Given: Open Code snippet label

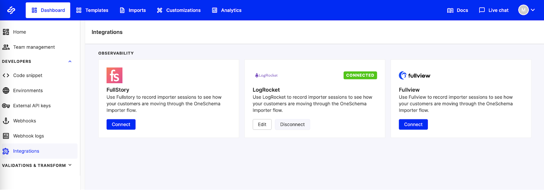Looking at the screenshot, I should point(28,75).
